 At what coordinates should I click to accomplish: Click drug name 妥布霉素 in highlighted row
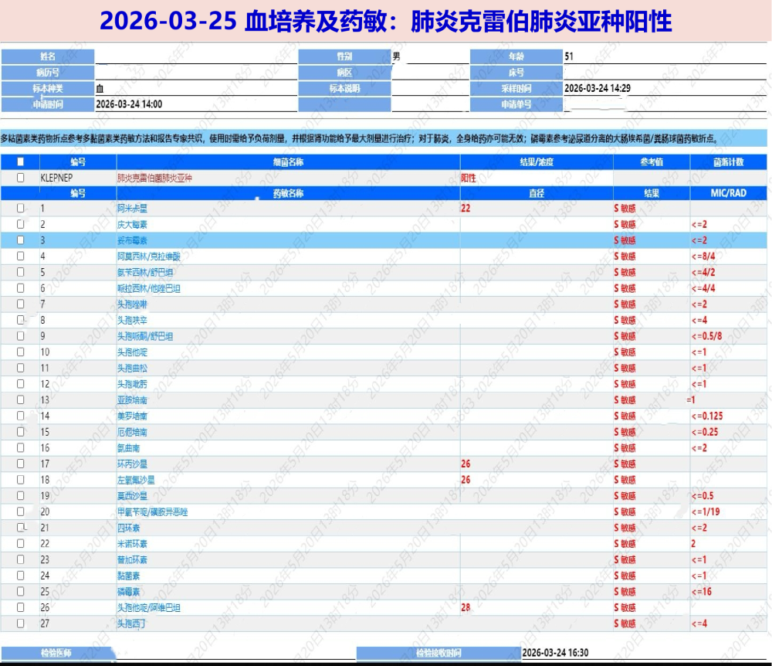[132, 240]
